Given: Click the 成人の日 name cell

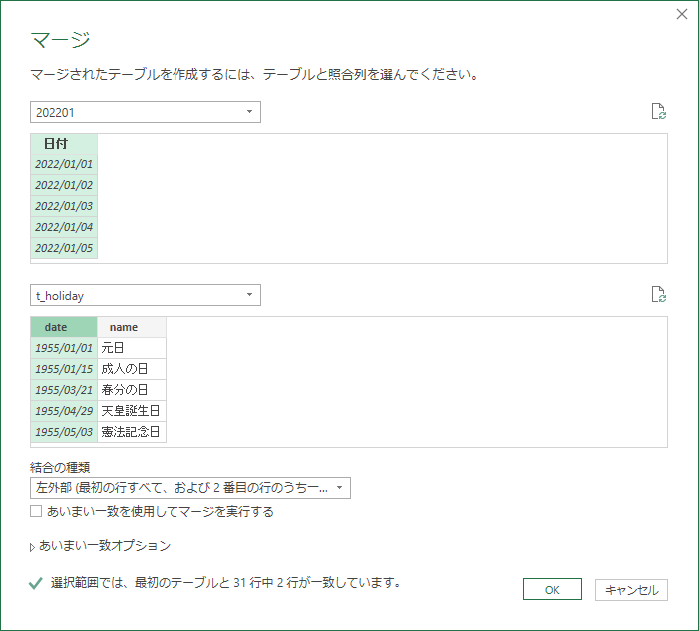Looking at the screenshot, I should [x=132, y=369].
